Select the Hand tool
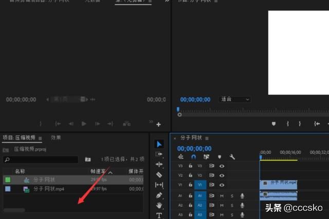The height and width of the screenshot is (219, 329). [x=159, y=206]
